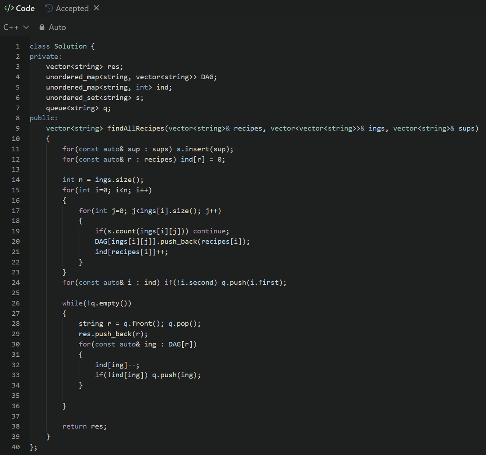
Task: Click 'vector<string> res;' declaration
Action: (x=85, y=67)
